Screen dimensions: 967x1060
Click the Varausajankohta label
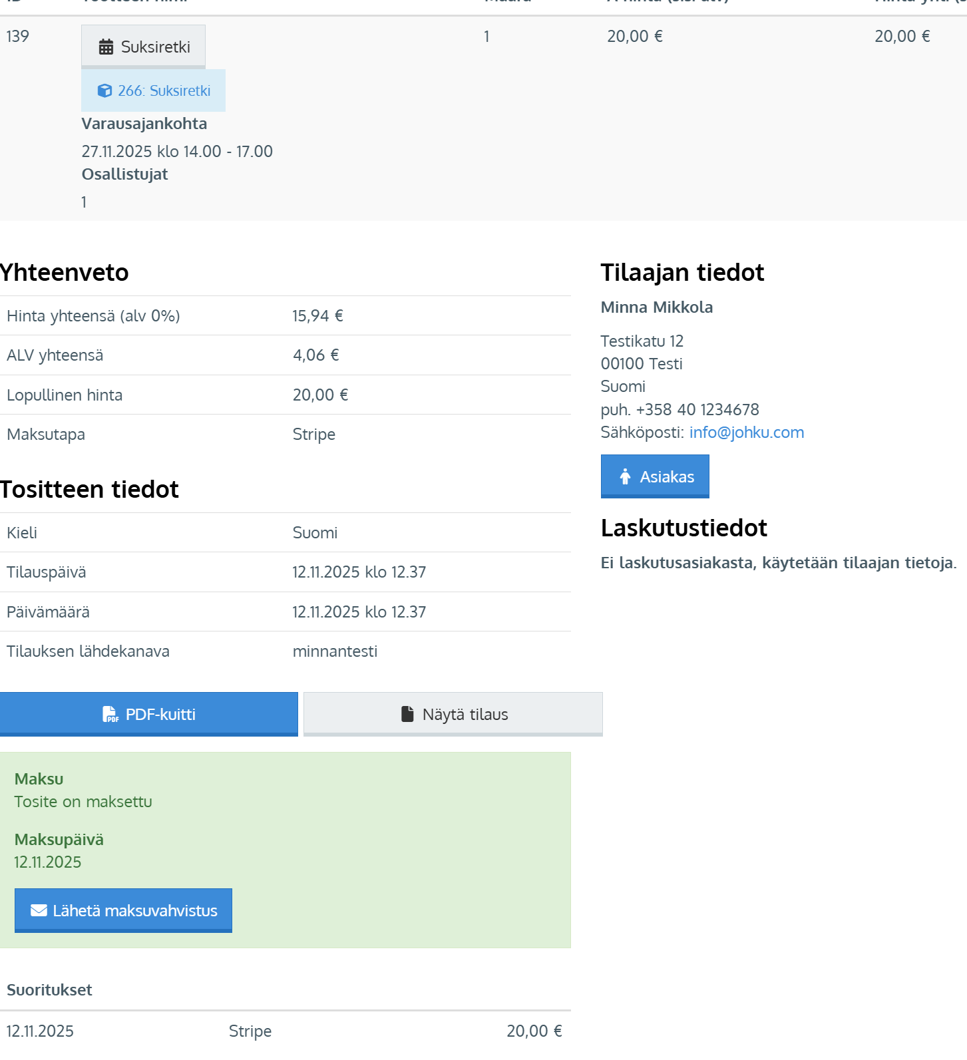pyautogui.click(x=144, y=124)
